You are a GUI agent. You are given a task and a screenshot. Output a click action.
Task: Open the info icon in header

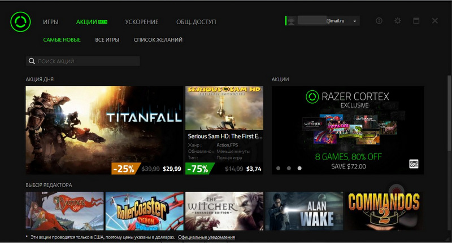pyautogui.click(x=379, y=21)
